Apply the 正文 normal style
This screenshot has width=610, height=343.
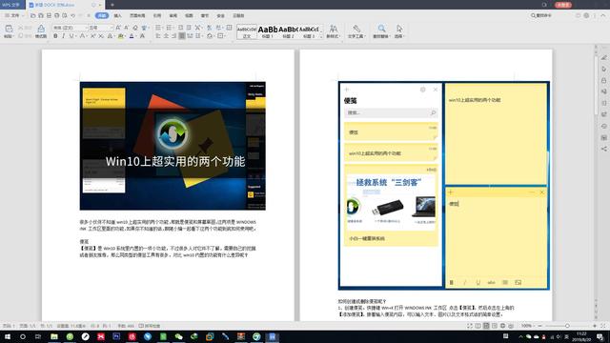click(247, 31)
